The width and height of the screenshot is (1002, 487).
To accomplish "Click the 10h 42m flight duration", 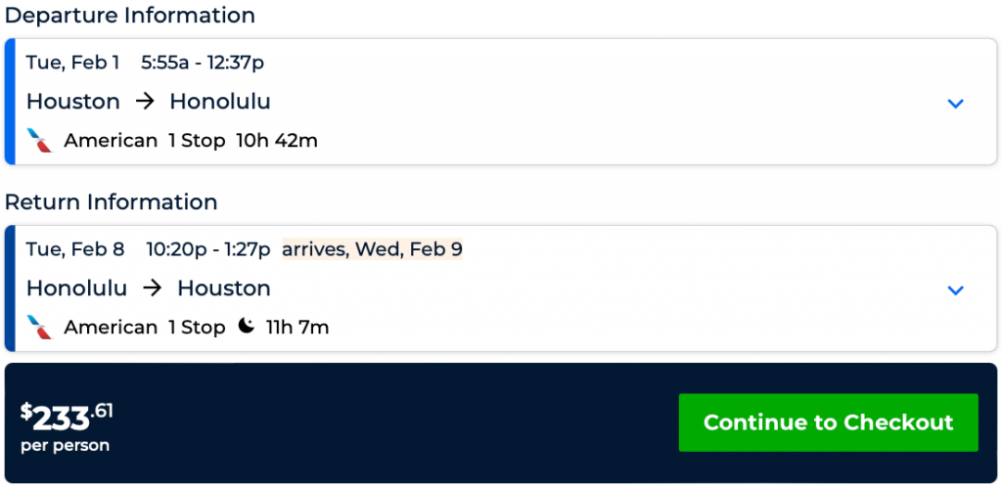I will 277,141.
